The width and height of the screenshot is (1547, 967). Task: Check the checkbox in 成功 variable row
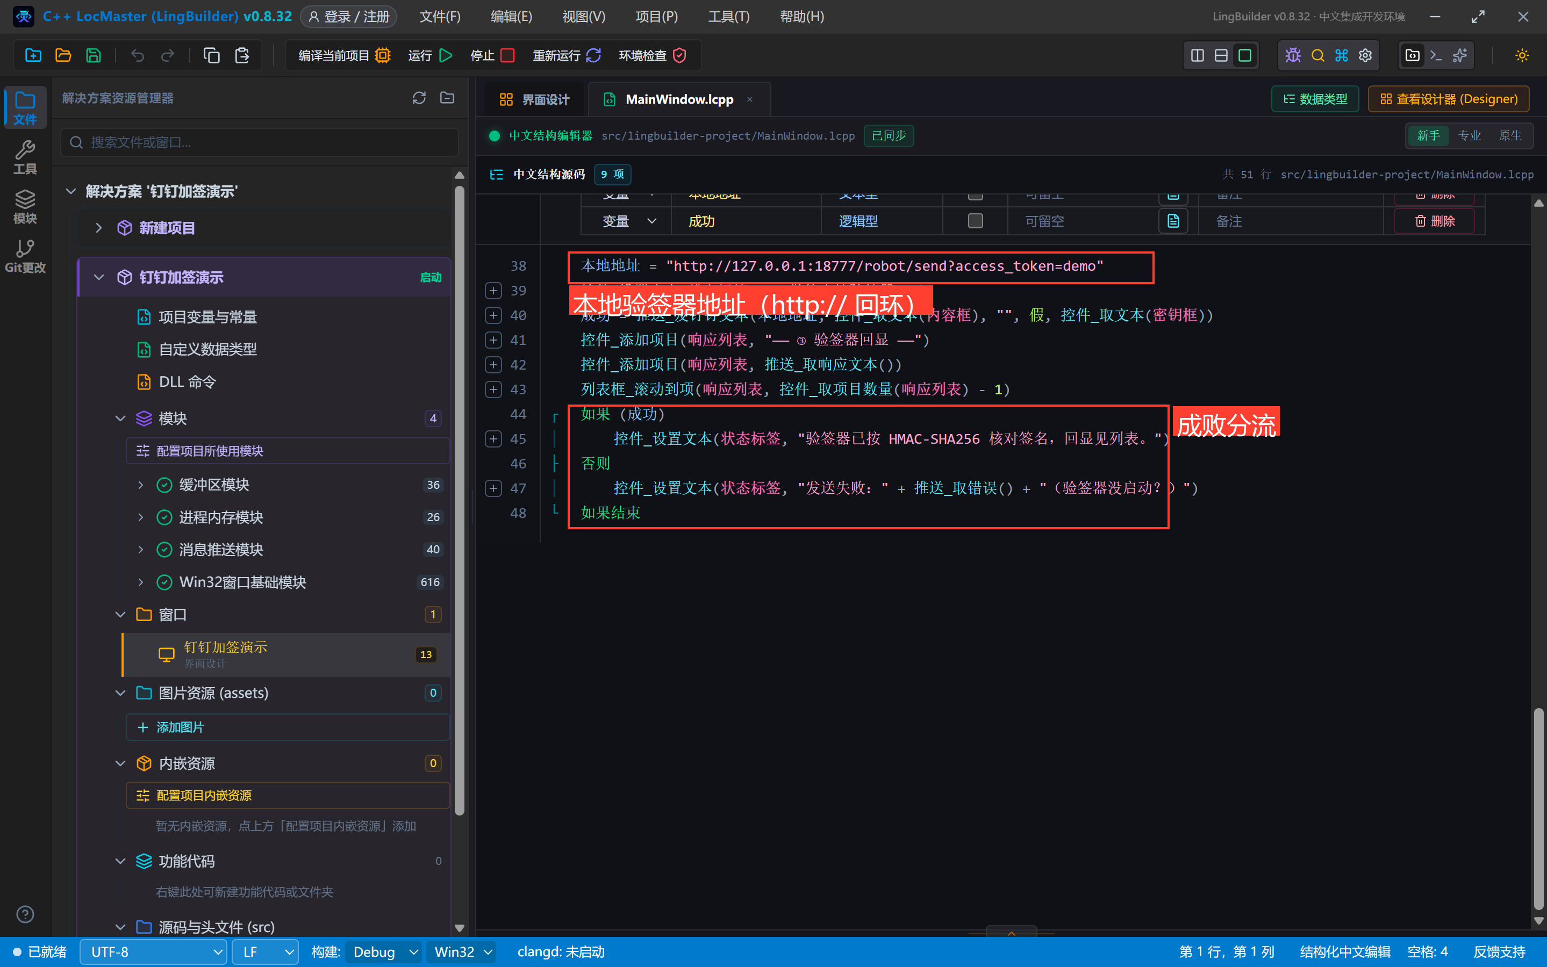pyautogui.click(x=975, y=221)
